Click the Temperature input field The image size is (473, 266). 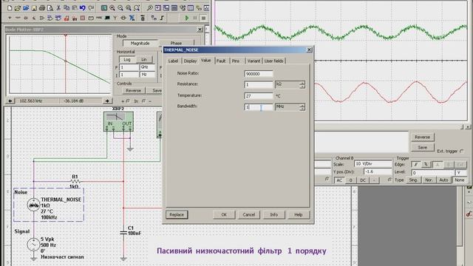(259, 96)
